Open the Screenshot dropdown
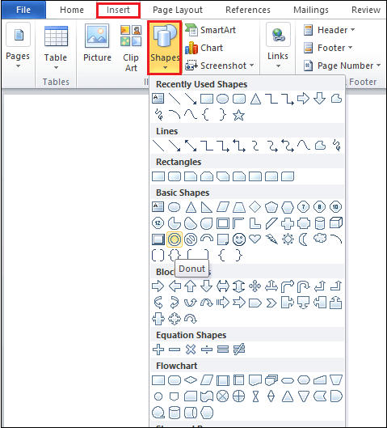The width and height of the screenshot is (387, 428). coord(220,66)
